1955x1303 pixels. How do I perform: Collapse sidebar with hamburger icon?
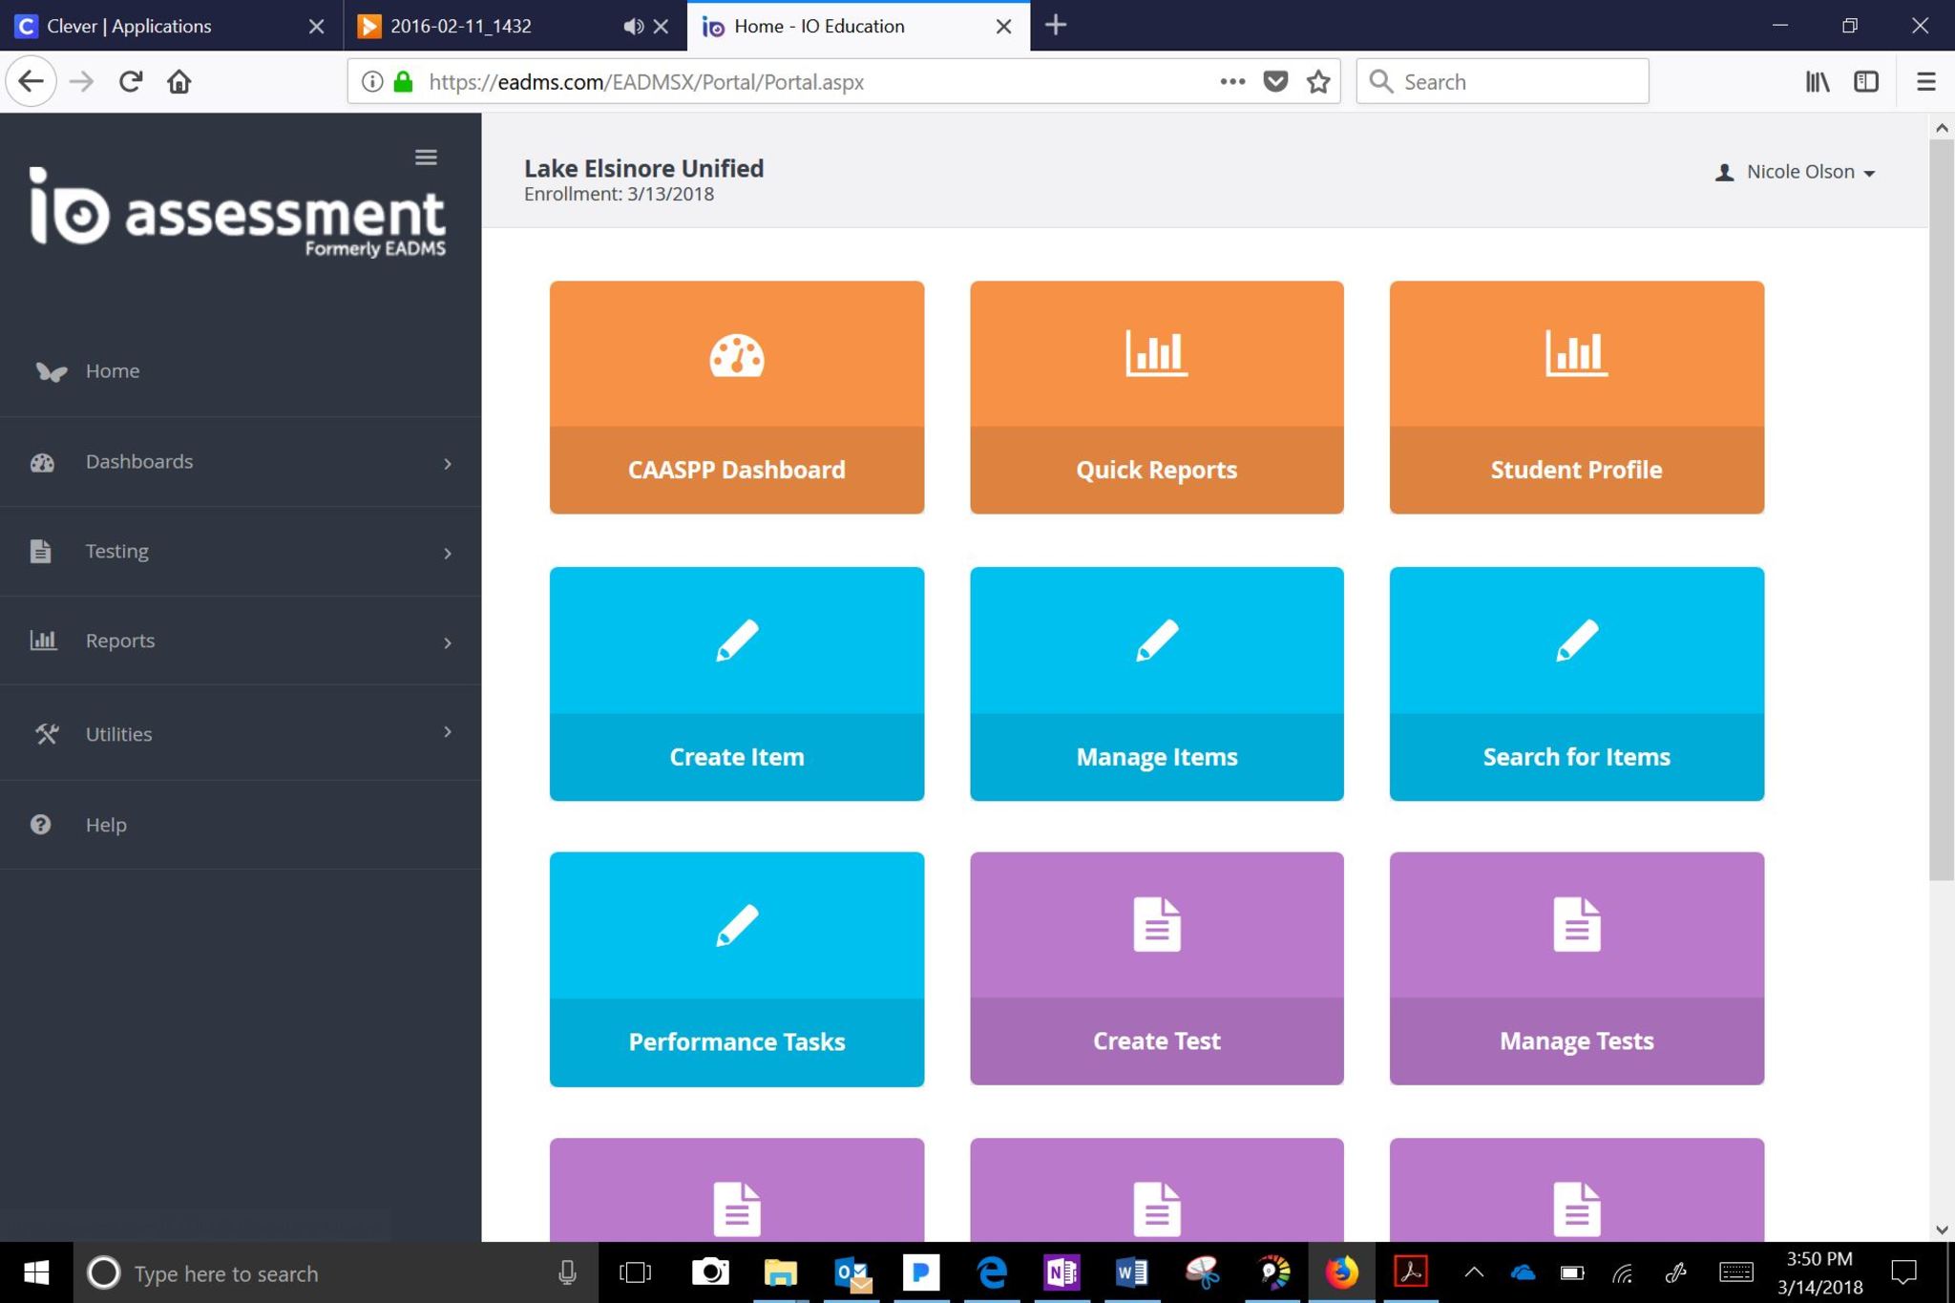click(426, 158)
